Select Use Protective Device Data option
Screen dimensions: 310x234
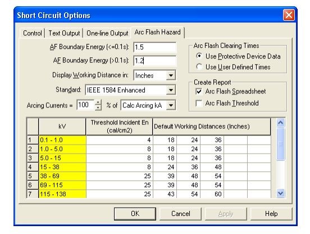tap(199, 56)
